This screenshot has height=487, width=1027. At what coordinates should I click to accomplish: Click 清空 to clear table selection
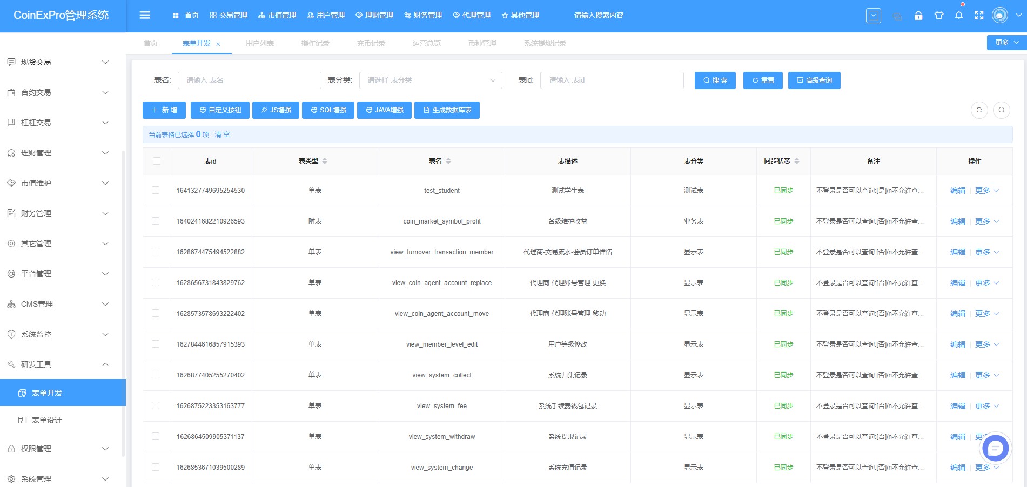click(x=222, y=134)
